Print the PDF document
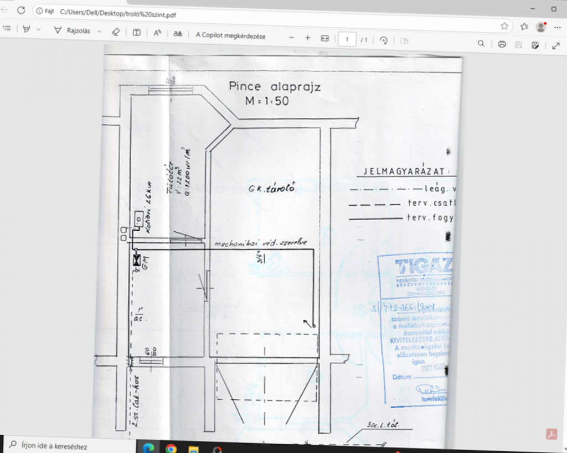Screen dimensions: 567x453 502,44
